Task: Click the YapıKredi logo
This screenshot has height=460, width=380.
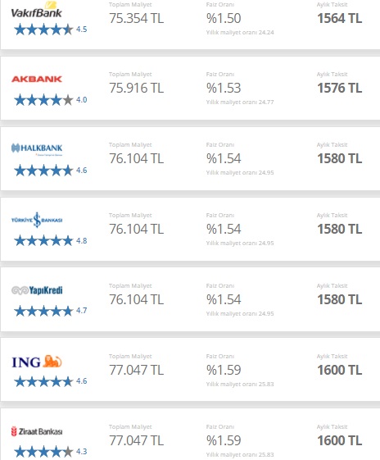Action: [x=37, y=290]
